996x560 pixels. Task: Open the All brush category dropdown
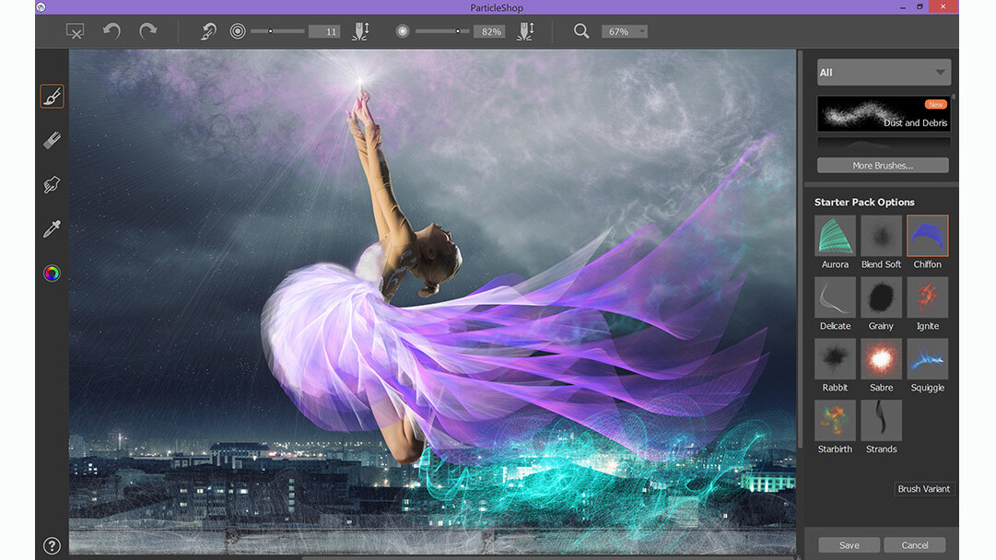click(x=883, y=73)
